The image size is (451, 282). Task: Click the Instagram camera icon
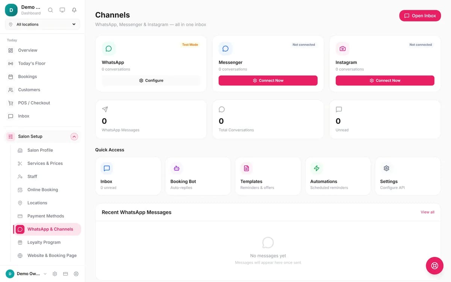pos(342,49)
